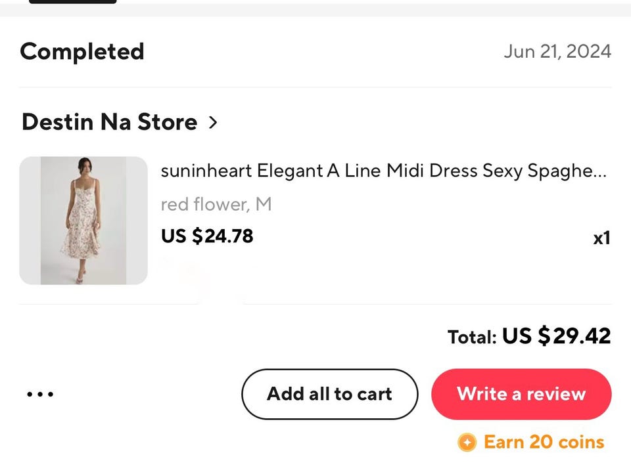Expand the Destin Na Store chevron arrow

(212, 122)
